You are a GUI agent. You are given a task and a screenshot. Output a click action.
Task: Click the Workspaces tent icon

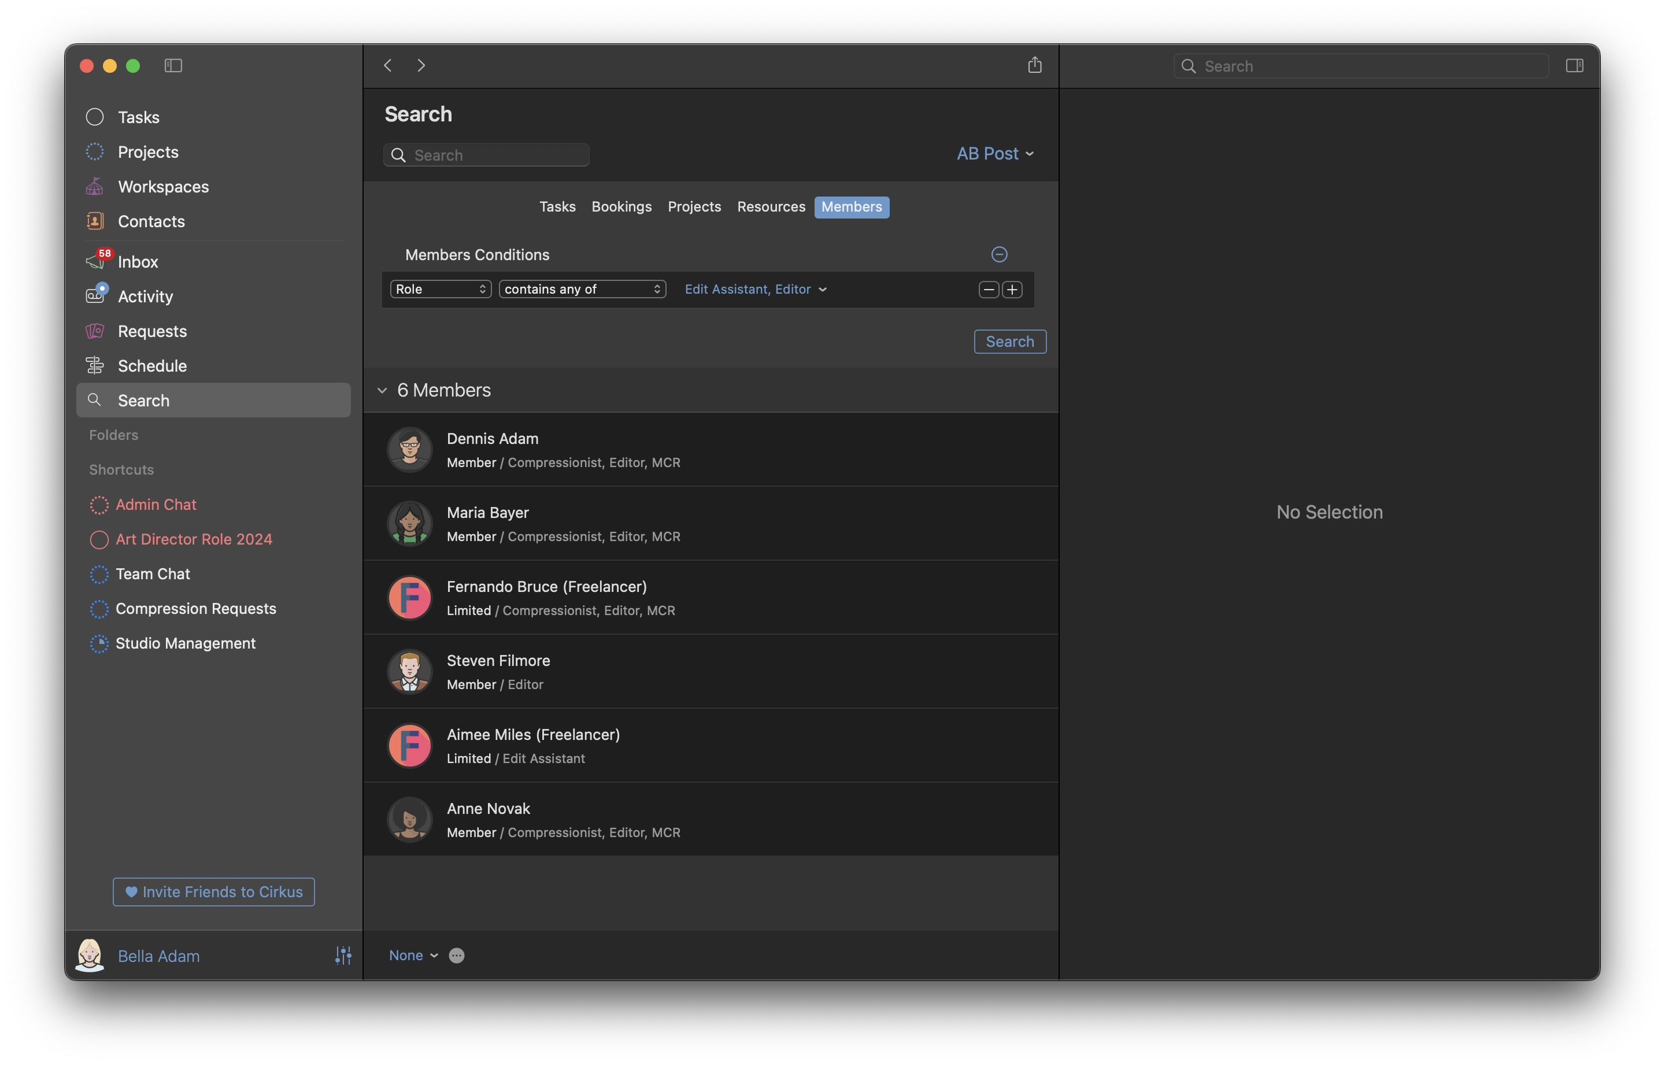(x=95, y=186)
